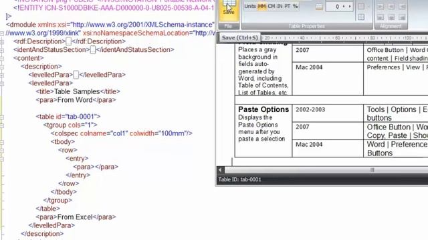This screenshot has height=240, width=428.
Task: Click the tab-0001 id value in XML
Action: [x=80, y=117]
